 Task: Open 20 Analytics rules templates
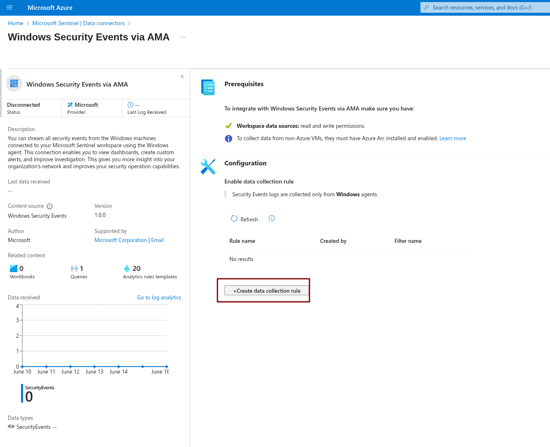coord(150,272)
